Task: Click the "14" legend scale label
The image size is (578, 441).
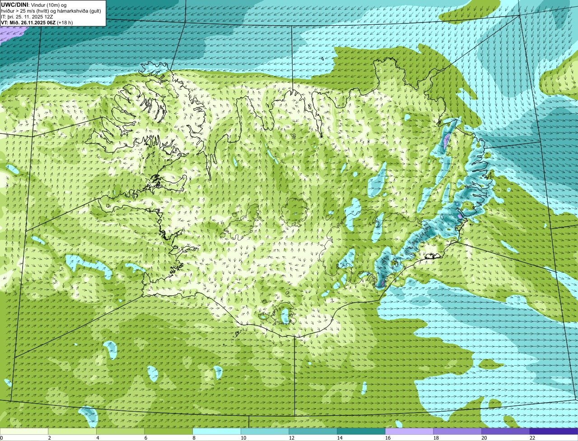Action: tap(340, 438)
